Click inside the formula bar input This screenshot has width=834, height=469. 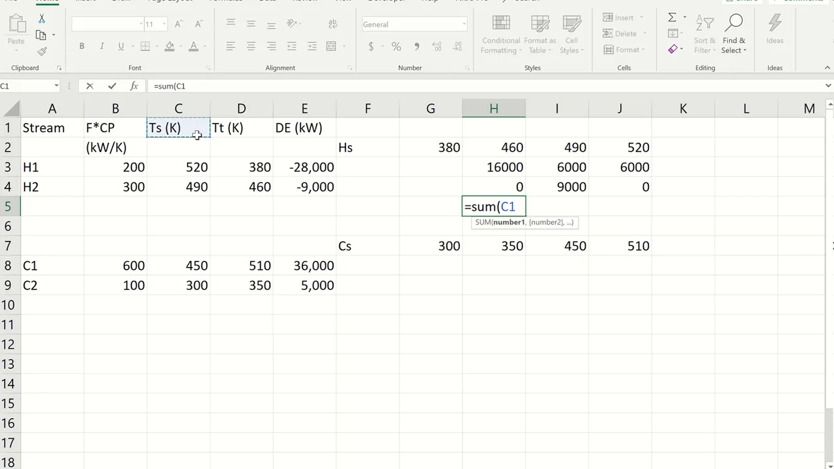tap(485, 86)
